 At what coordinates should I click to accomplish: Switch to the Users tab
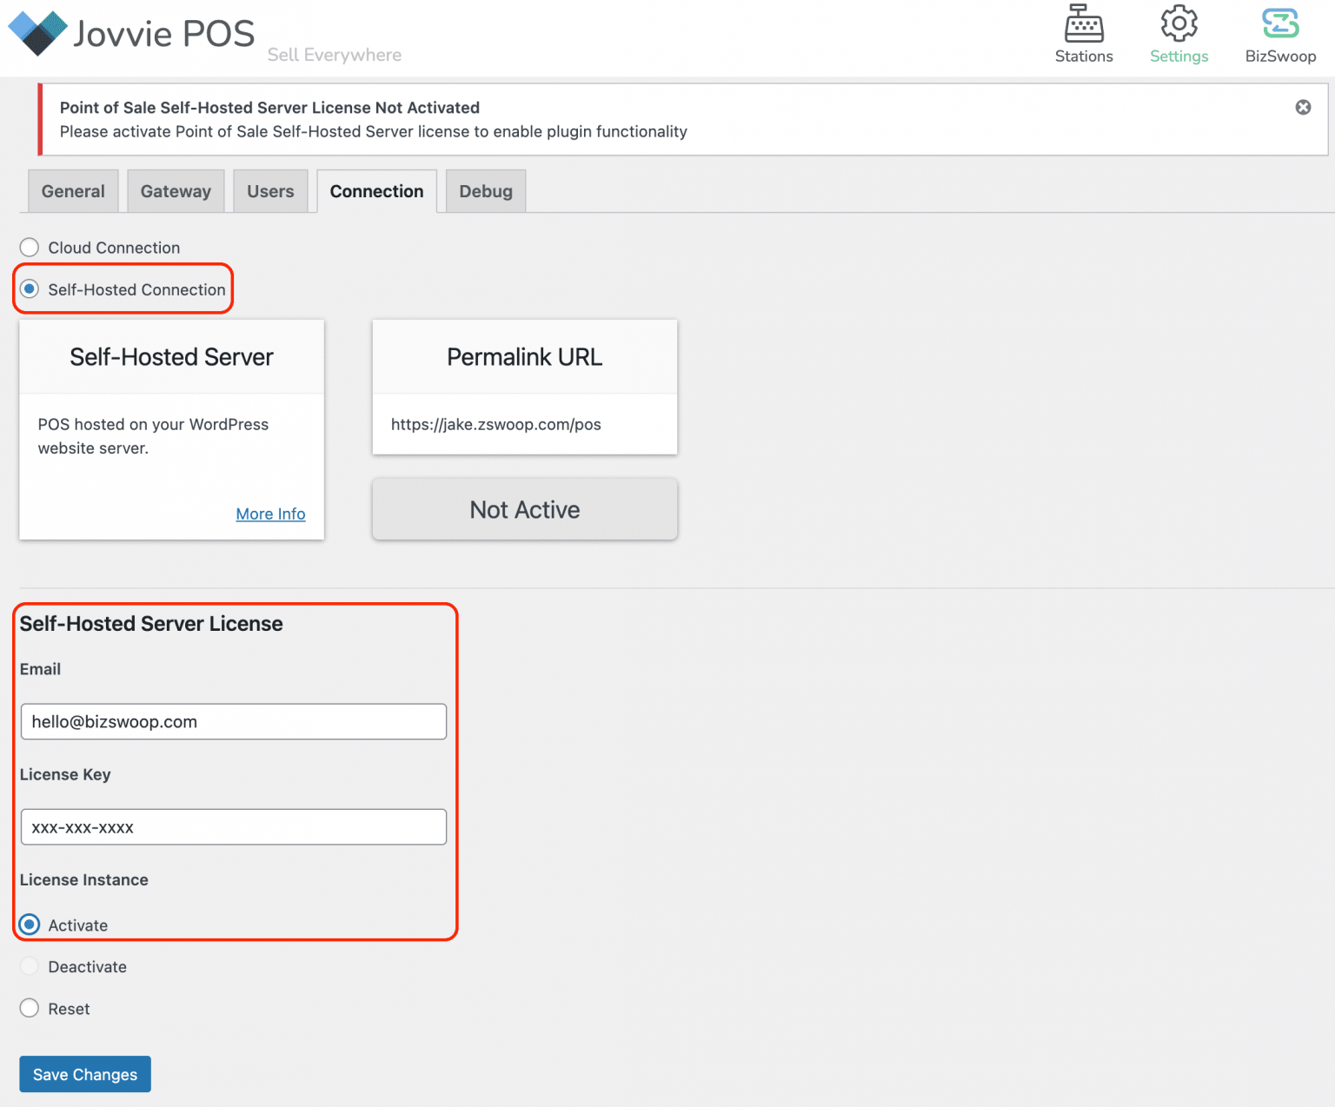(x=270, y=191)
